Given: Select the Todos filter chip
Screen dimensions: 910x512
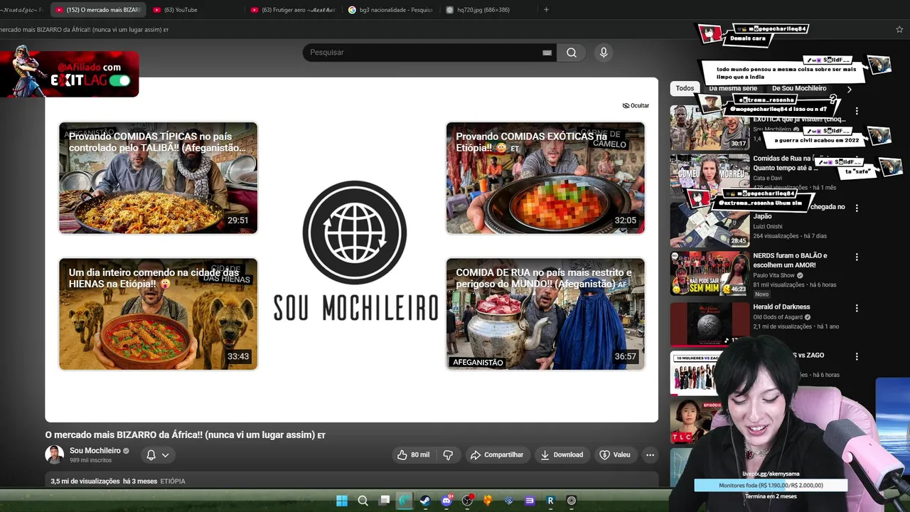Looking at the screenshot, I should 685,88.
